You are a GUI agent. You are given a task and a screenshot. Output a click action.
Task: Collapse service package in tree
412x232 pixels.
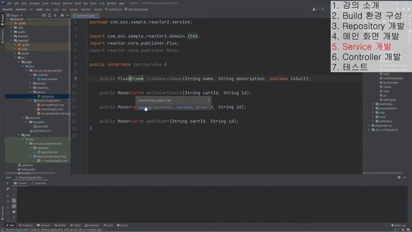(31, 92)
